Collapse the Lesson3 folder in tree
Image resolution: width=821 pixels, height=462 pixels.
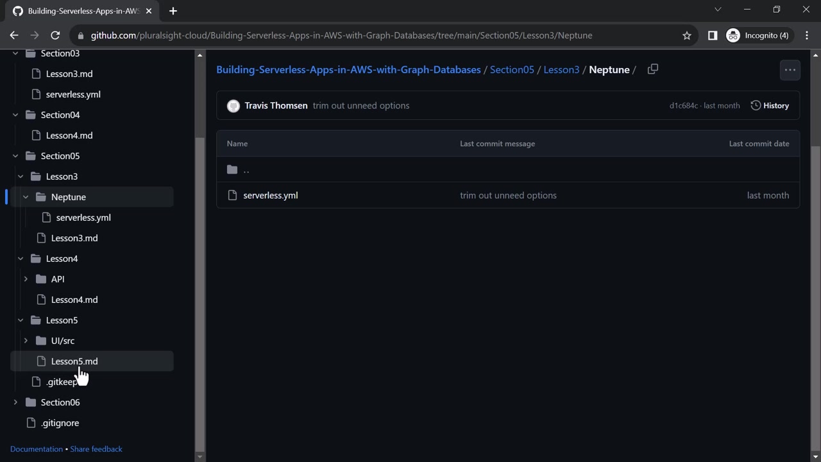click(21, 176)
